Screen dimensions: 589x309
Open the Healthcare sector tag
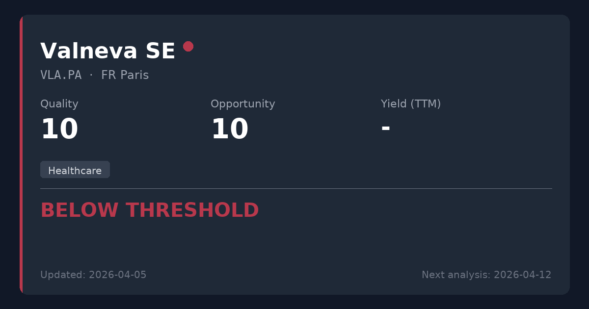[x=75, y=170]
